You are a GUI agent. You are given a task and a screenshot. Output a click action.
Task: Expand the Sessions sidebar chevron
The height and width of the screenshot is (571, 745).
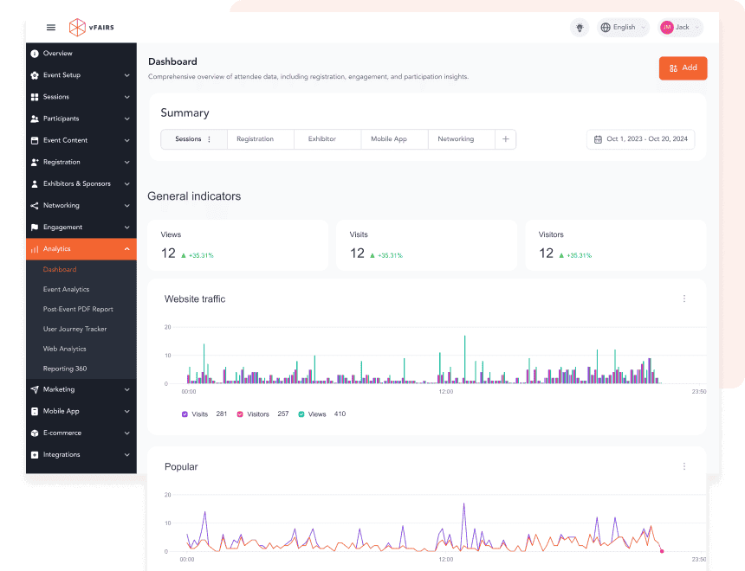pos(126,97)
